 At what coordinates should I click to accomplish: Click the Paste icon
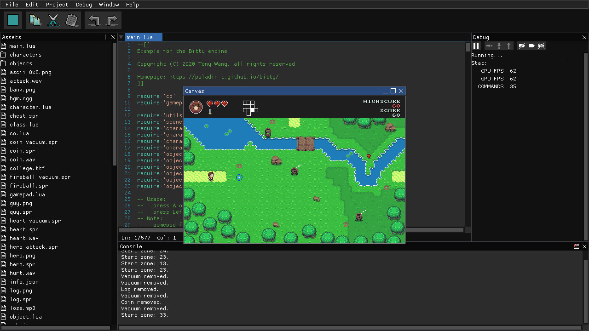72,20
